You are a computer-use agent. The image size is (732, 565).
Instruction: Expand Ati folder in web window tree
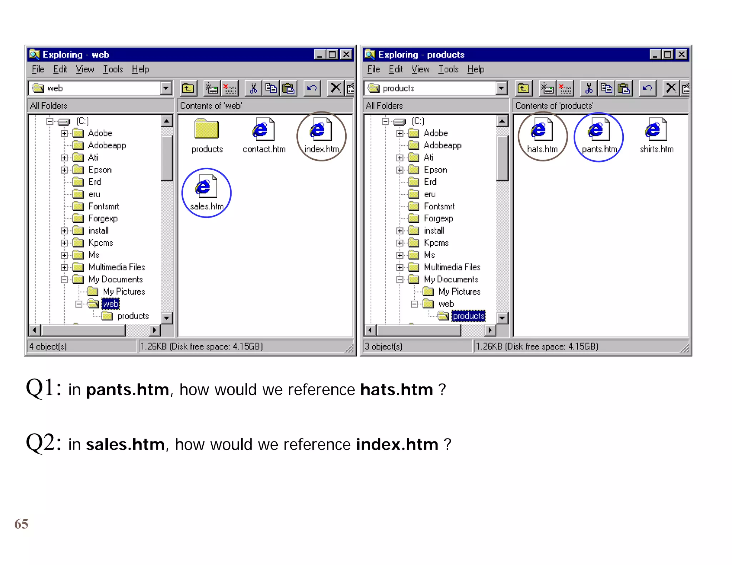64,158
